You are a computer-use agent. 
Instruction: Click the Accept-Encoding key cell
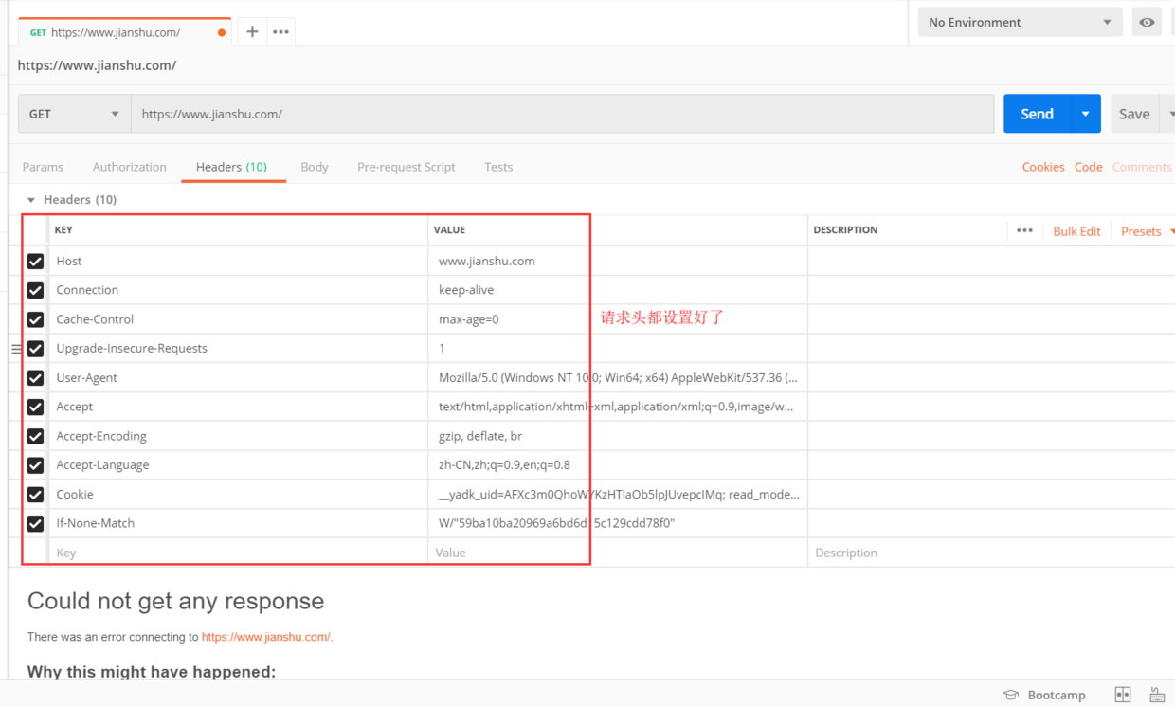[238, 436]
